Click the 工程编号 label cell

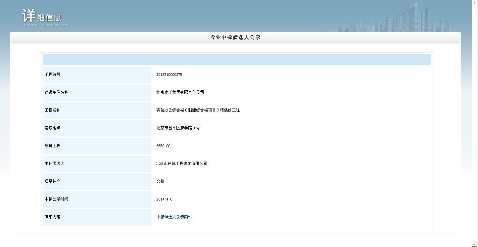point(97,75)
